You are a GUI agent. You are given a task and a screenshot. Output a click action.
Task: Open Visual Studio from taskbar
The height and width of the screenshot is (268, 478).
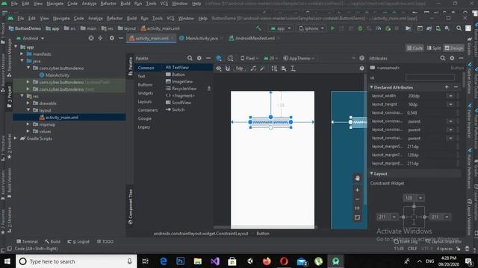(214, 261)
